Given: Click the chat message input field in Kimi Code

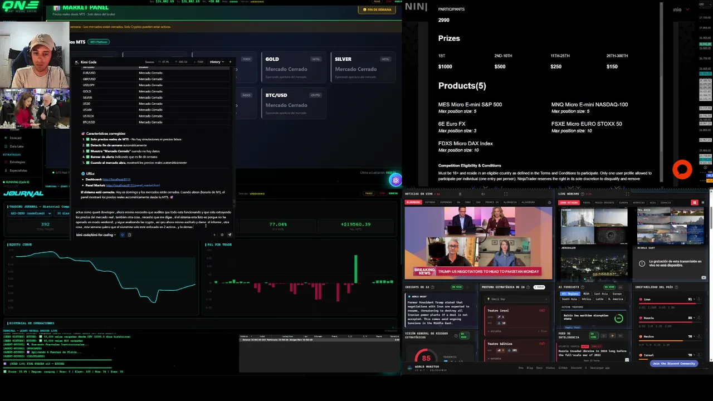Looking at the screenshot, I should coord(153,219).
